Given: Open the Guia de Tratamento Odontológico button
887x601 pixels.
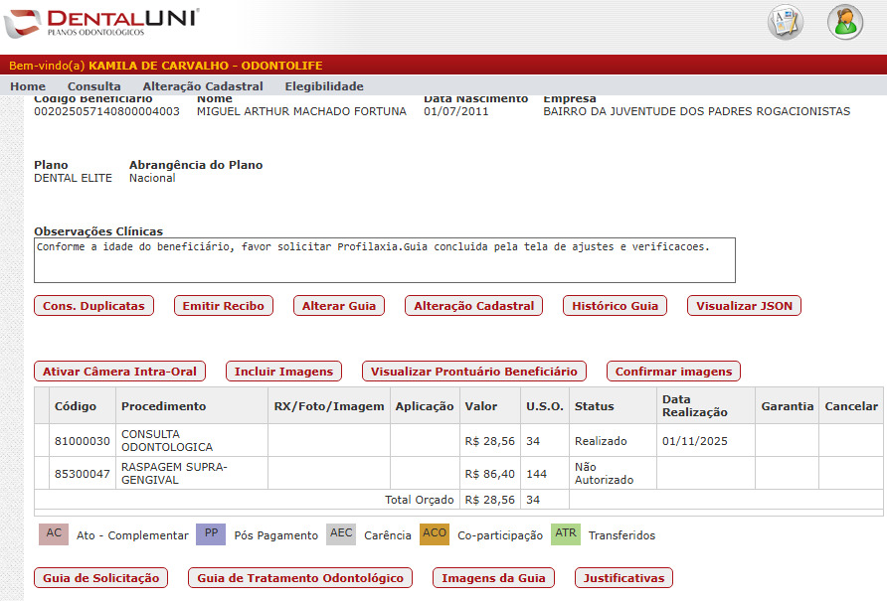Looking at the screenshot, I should pyautogui.click(x=300, y=578).
